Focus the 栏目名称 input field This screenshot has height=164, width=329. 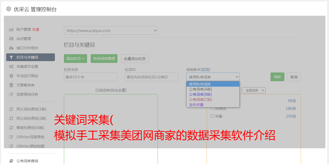tap(90, 77)
